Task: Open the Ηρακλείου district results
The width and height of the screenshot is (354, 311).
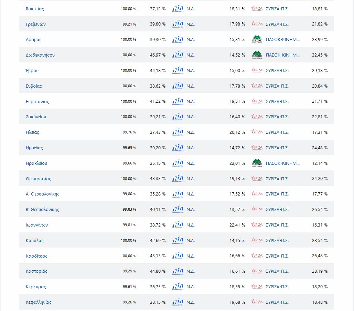Action: (36, 163)
